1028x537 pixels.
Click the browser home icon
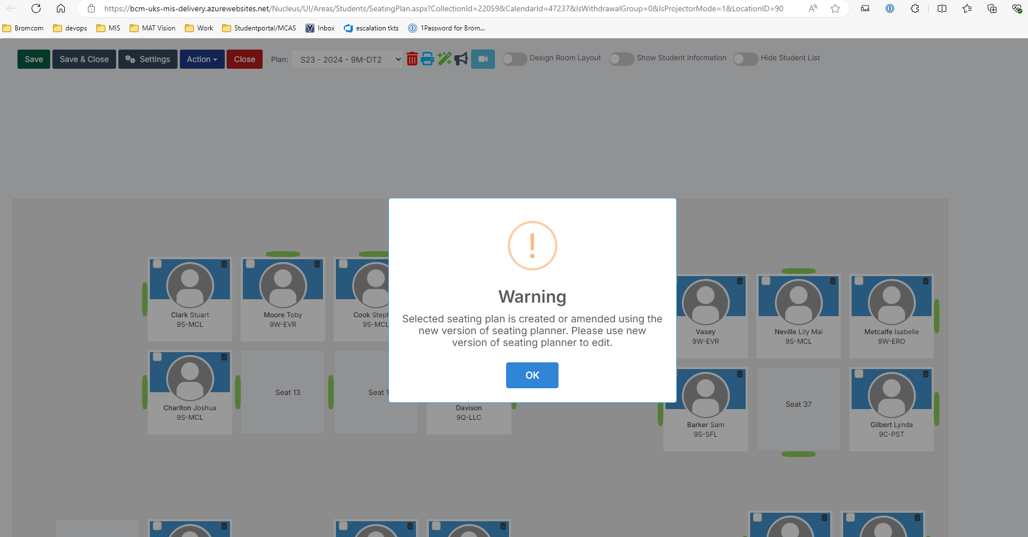coord(61,8)
